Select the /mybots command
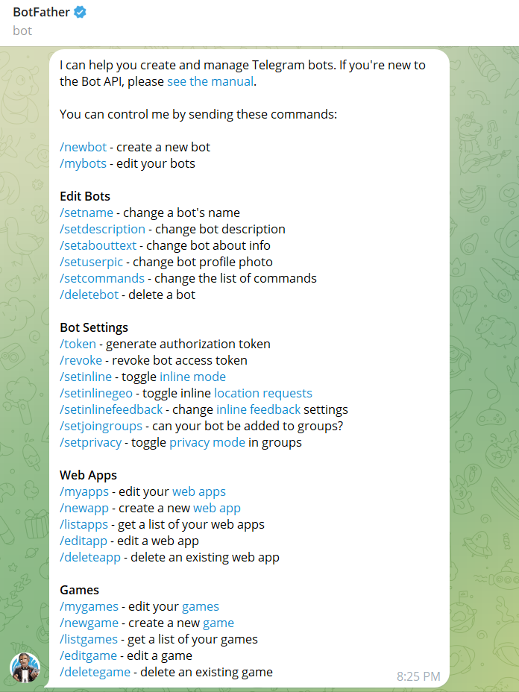 click(83, 164)
